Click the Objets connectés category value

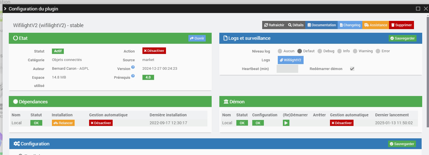point(67,60)
